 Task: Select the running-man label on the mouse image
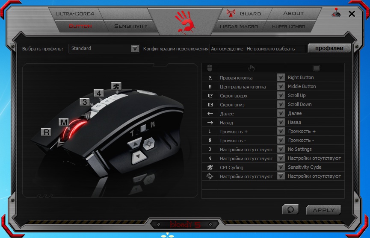(x=116, y=86)
